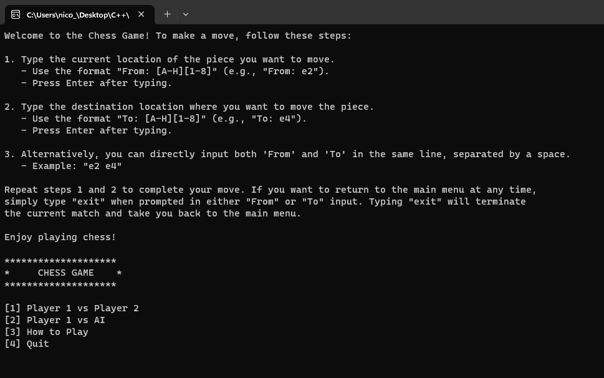Close the C:\Users\nico_\Desktop\C++ tab
Image resolution: width=604 pixels, height=378 pixels.
(141, 14)
